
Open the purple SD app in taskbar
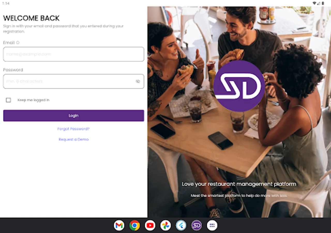[x=197, y=225]
